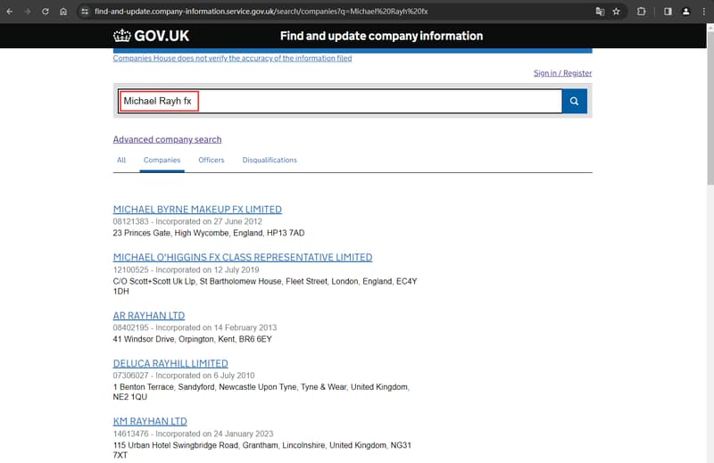The image size is (714, 463).
Task: Select address 115 Urban Hotel Swingbridge Road
Action: click(262, 451)
